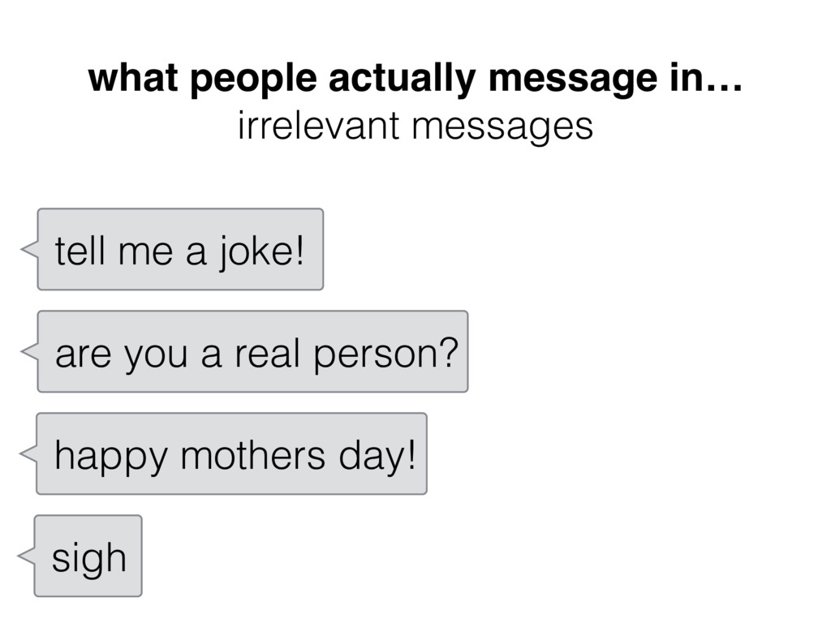The image size is (831, 623).
Task: Click the word 'person?' in second bubble
Action: point(385,355)
